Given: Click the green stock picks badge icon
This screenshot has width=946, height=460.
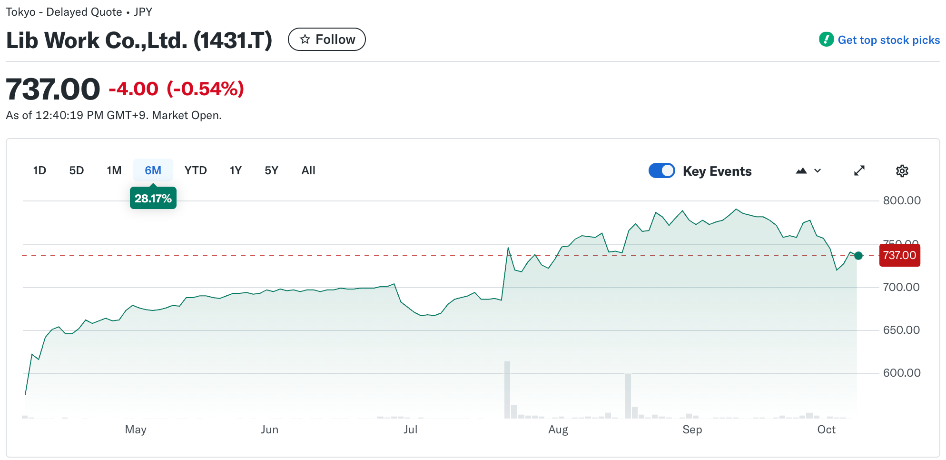Looking at the screenshot, I should coord(826,40).
